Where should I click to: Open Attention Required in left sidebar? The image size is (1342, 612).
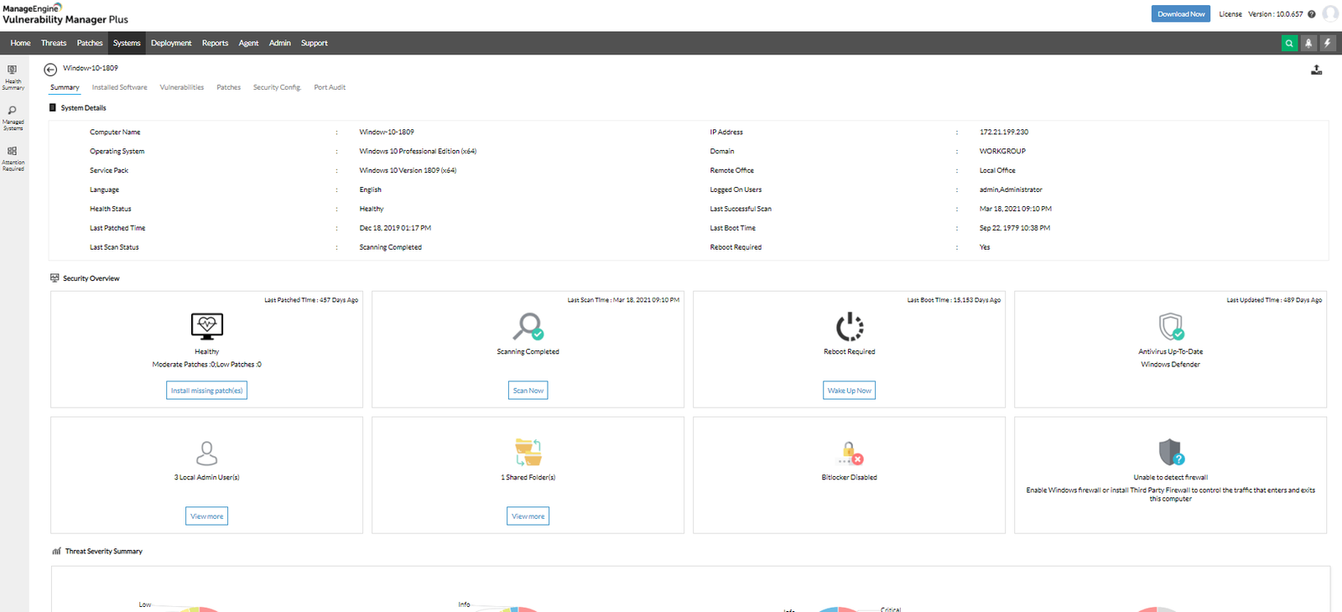click(x=13, y=158)
